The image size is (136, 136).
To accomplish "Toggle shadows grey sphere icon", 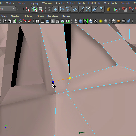I will tap(106, 21).
